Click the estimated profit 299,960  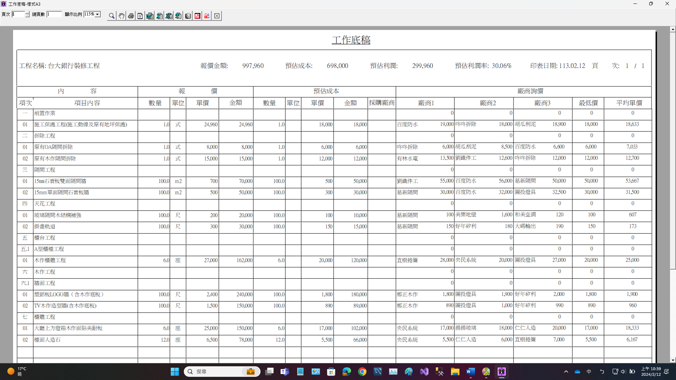(422, 66)
